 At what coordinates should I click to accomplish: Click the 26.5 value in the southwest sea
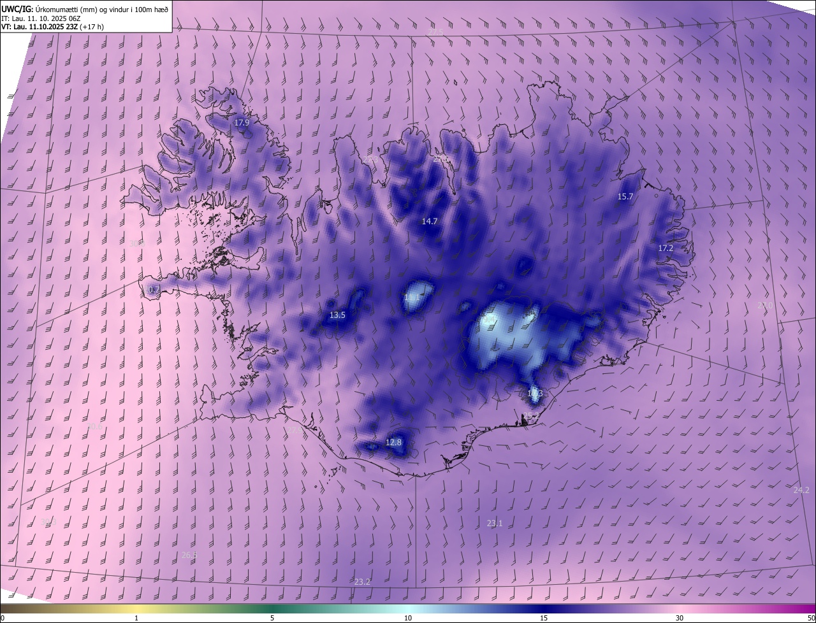[189, 555]
